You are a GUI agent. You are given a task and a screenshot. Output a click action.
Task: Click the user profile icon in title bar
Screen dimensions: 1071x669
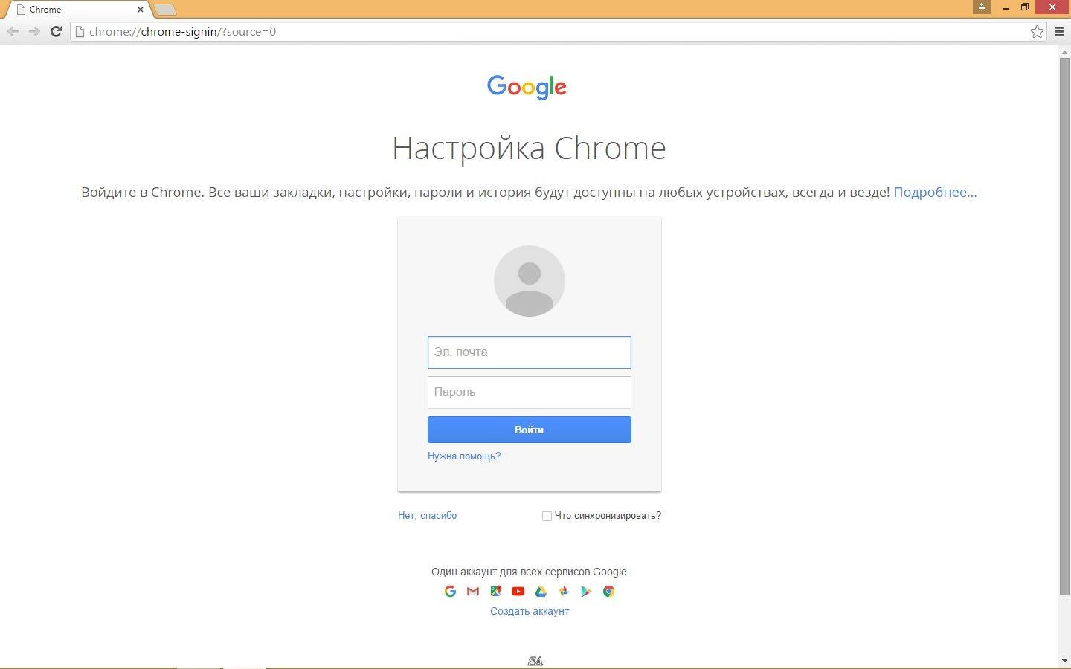pos(982,7)
